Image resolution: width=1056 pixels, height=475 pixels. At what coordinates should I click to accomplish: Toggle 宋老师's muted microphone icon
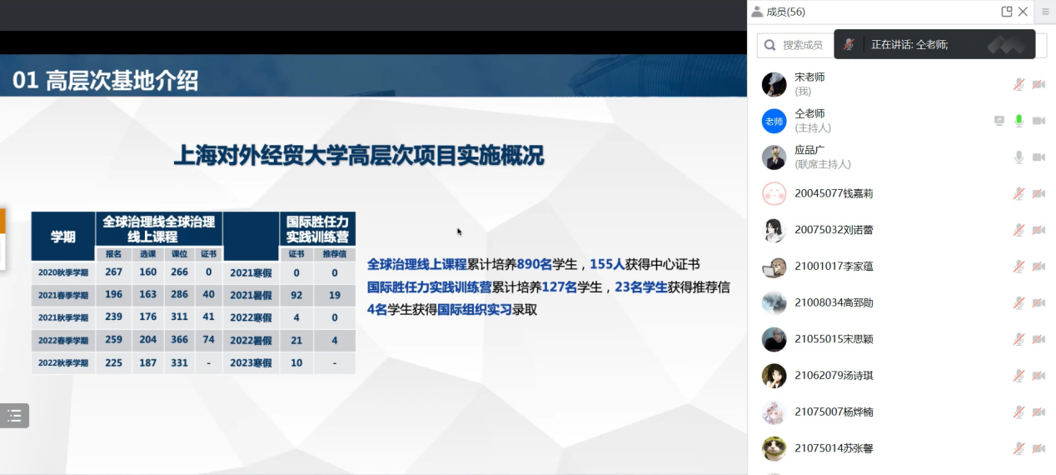1018,84
